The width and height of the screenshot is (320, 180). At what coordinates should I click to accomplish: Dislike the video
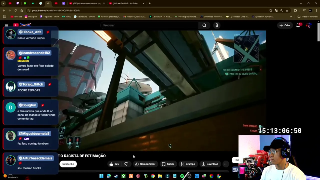[126, 164]
